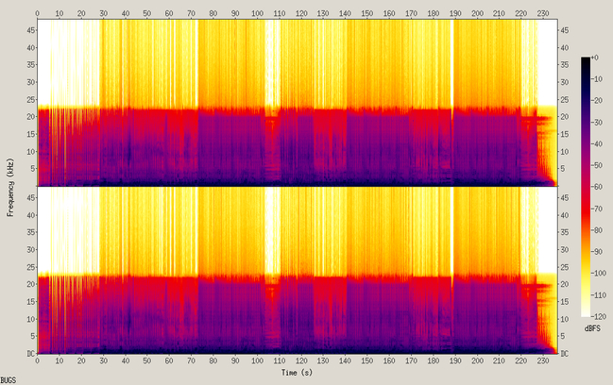This screenshot has height=385, width=613.
Task: Click the BUGS text at bottom left
Action: click(x=9, y=380)
